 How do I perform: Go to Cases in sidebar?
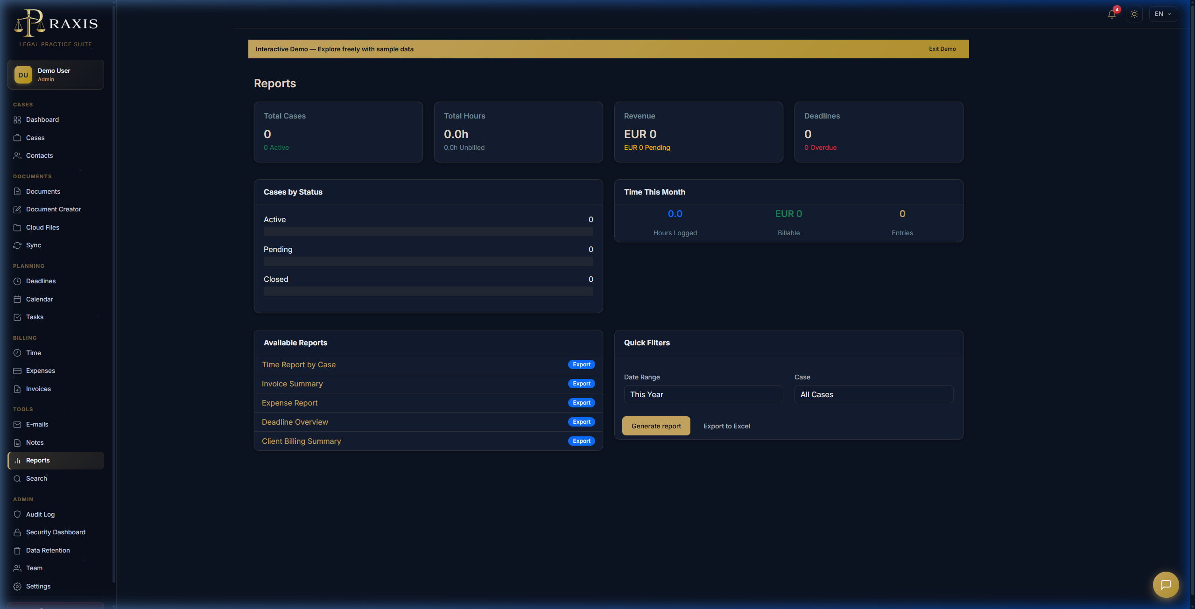coord(56,138)
